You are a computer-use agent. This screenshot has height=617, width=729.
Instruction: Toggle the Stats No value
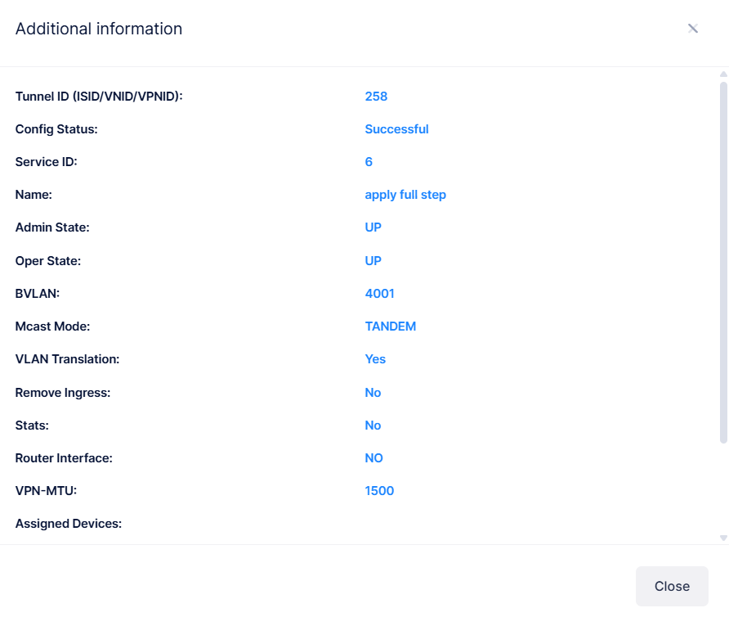coord(373,425)
